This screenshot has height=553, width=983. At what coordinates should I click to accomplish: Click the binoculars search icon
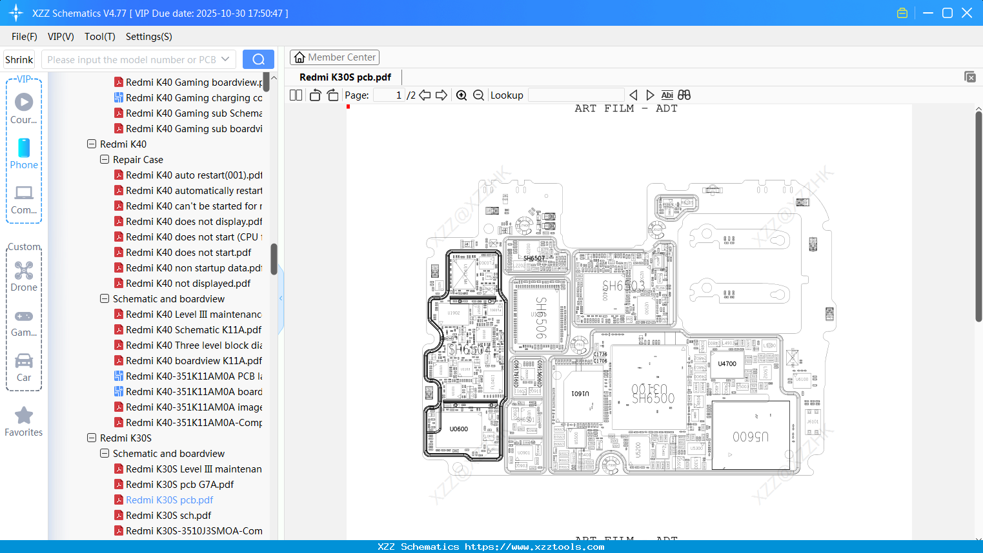pos(684,95)
